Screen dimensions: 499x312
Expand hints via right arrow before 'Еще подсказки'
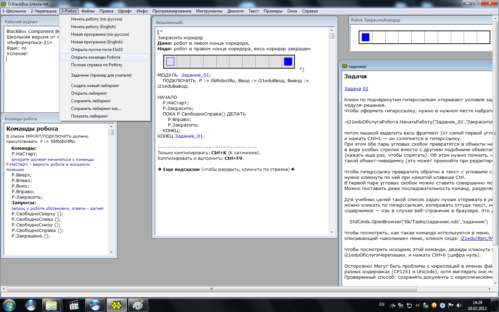(159, 170)
